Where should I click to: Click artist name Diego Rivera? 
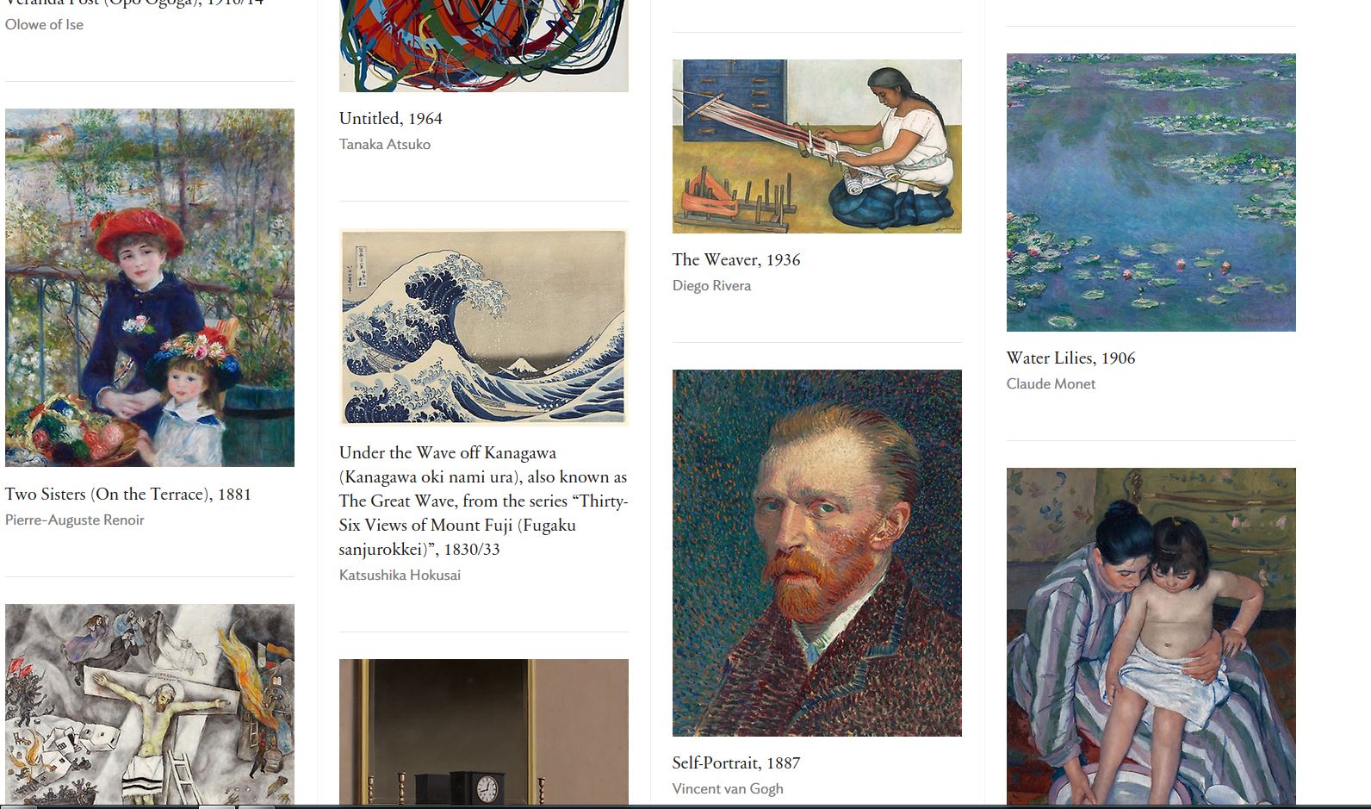pos(712,286)
